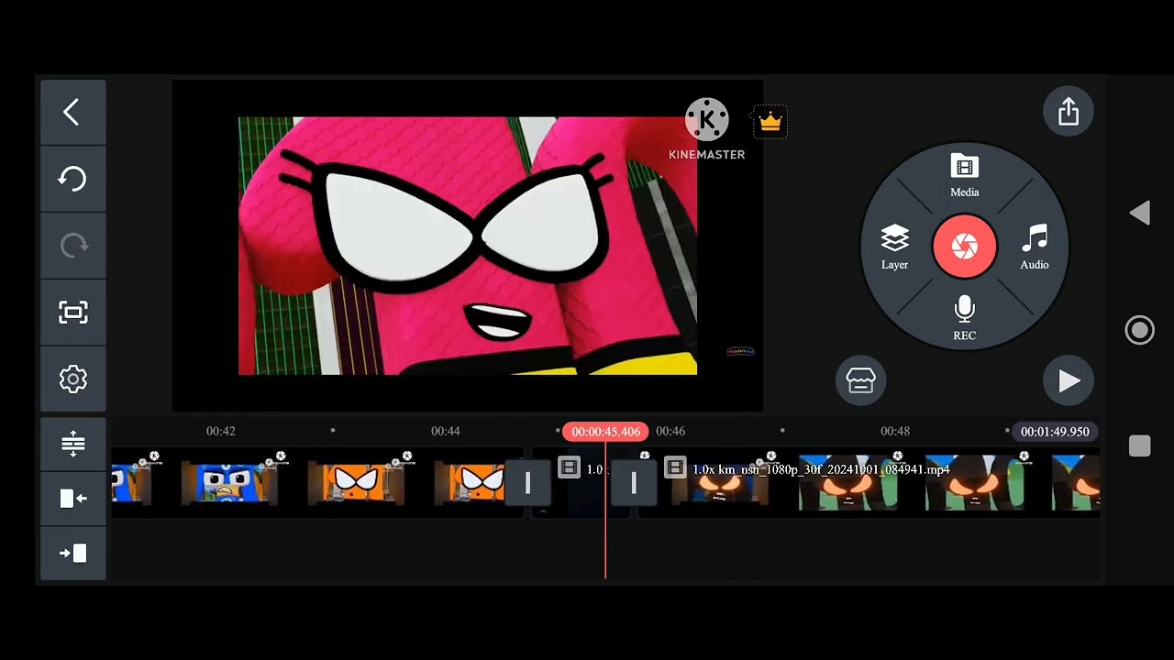Select the orange face clip thumbnail
This screenshot has height=660, width=1174.
[356, 482]
